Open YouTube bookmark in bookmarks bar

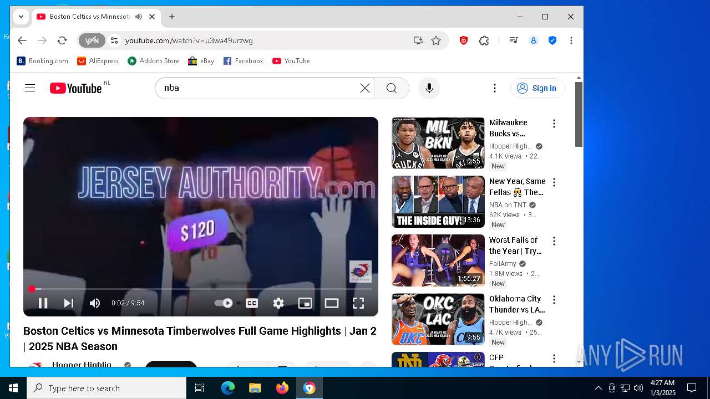(x=291, y=61)
